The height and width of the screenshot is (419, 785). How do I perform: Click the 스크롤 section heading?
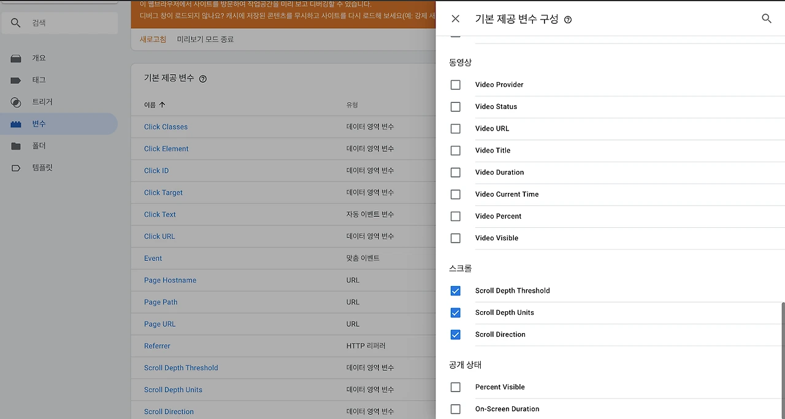coord(461,269)
